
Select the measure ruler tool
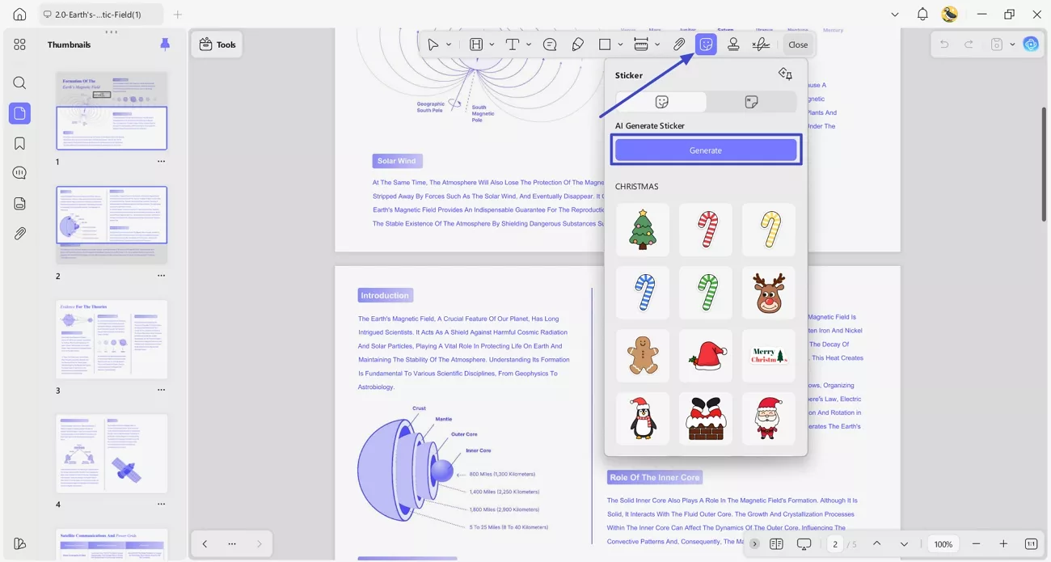[641, 44]
